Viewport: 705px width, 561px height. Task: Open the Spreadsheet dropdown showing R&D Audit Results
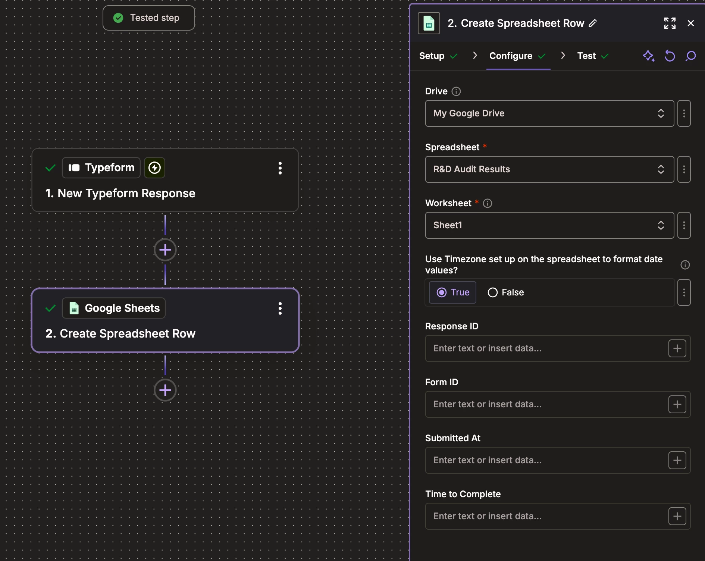coord(549,169)
